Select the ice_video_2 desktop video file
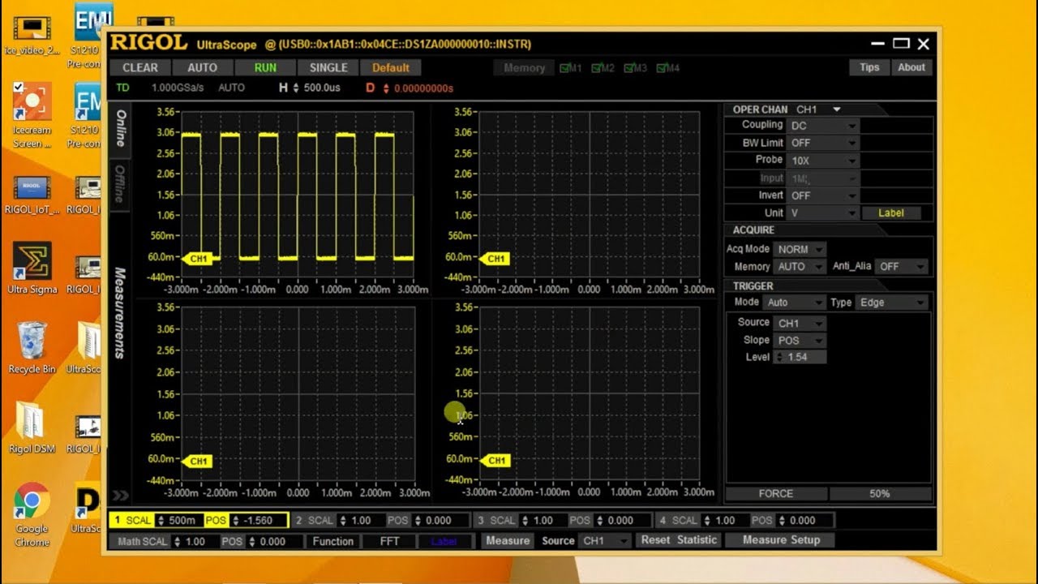This screenshot has width=1038, height=584. pos(32,35)
